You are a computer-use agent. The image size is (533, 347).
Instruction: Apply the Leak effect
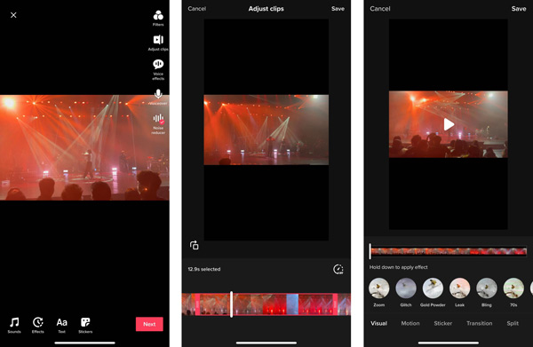click(x=459, y=292)
